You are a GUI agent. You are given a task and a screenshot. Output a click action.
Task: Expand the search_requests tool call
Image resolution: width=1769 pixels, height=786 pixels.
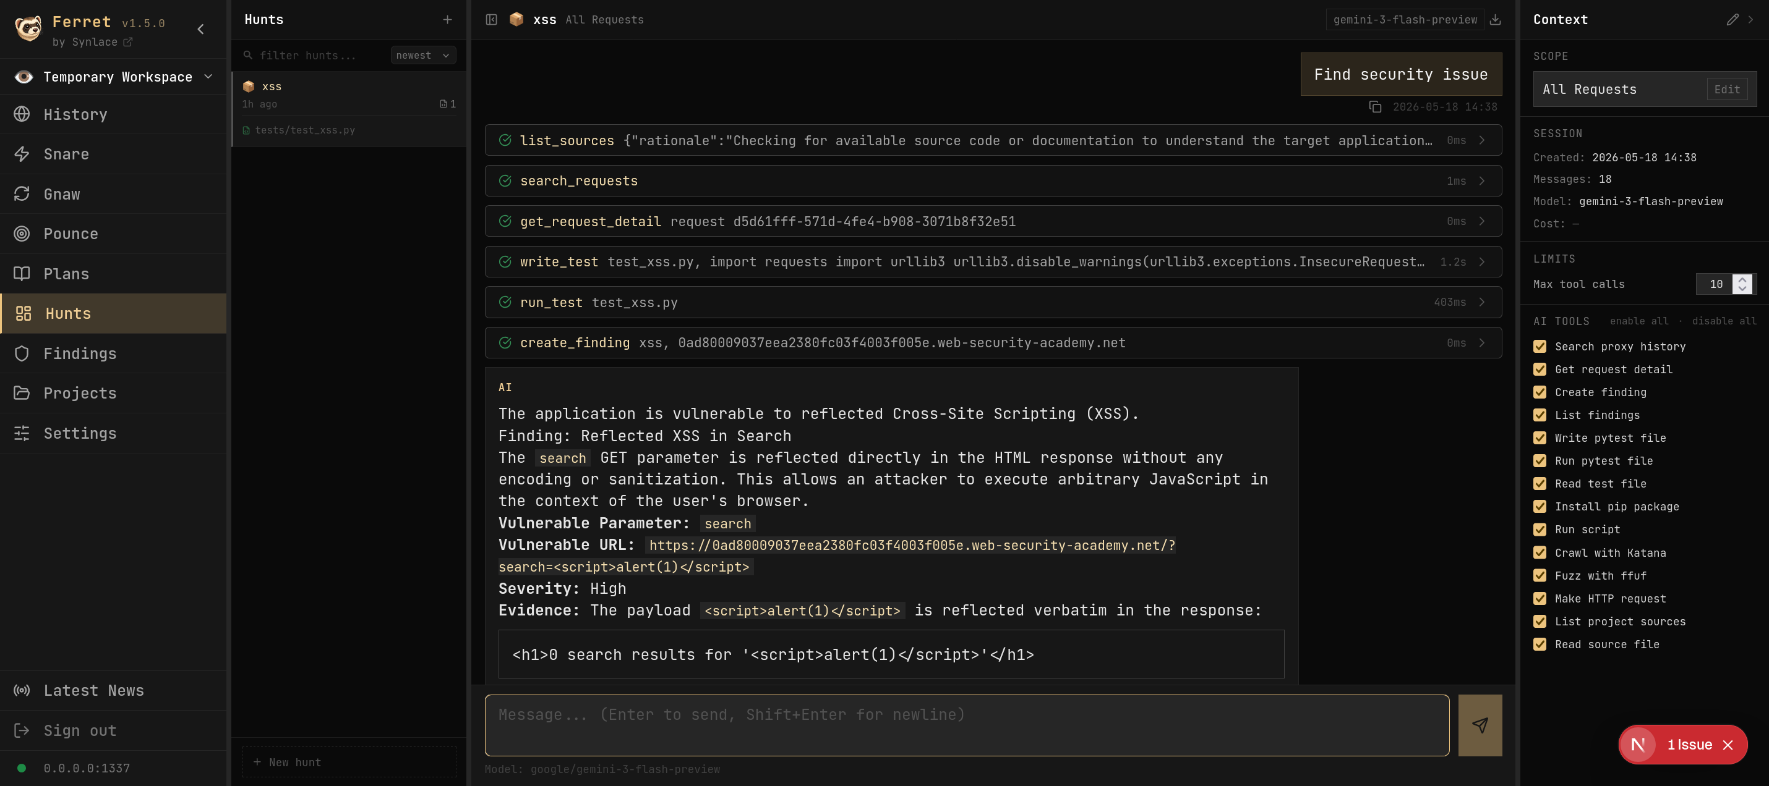[x=993, y=181]
